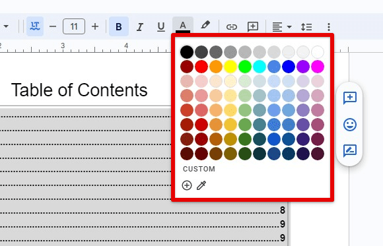Choose the cyan swatch

click(260, 67)
